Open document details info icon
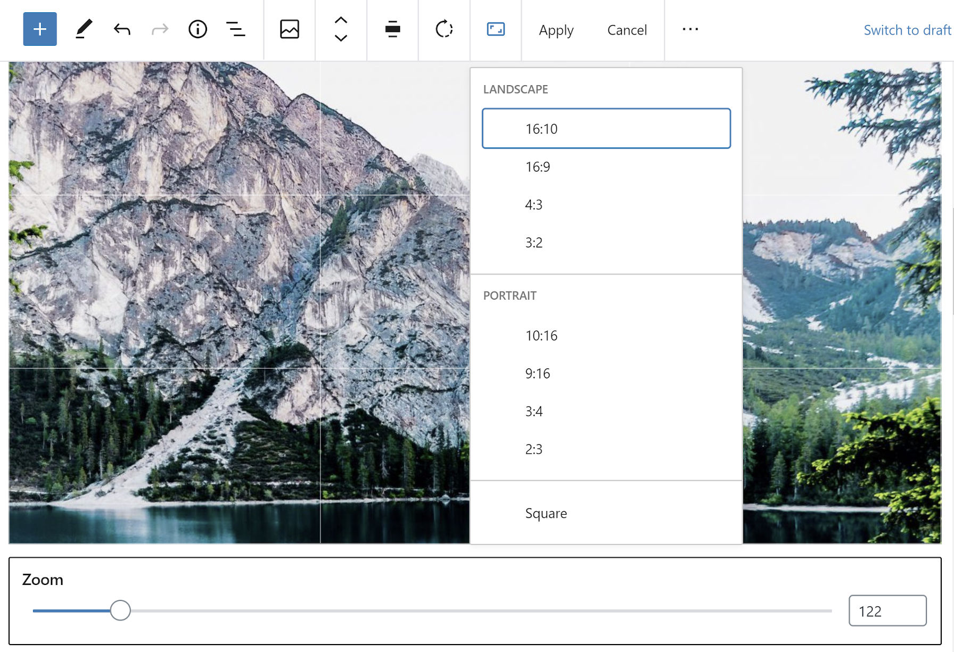This screenshot has width=954, height=652. tap(198, 29)
